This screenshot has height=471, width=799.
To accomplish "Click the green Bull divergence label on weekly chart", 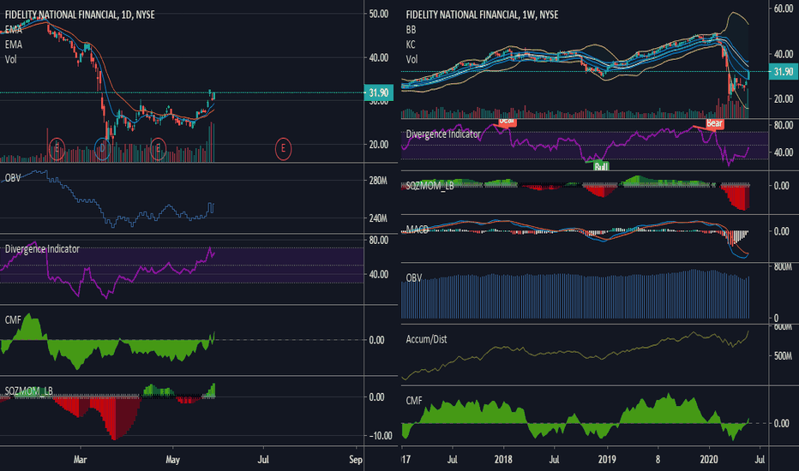I will [601, 166].
